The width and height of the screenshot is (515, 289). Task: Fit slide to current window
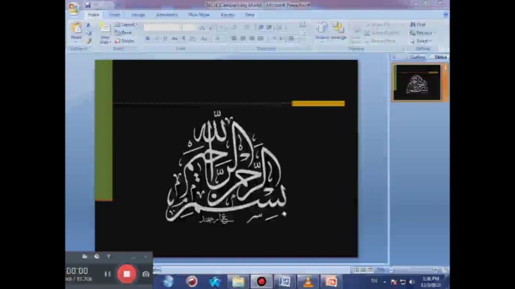pyautogui.click(x=445, y=270)
